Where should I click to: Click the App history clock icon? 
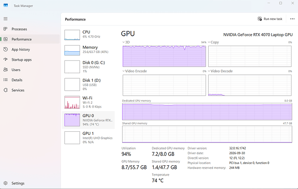pos(6,50)
